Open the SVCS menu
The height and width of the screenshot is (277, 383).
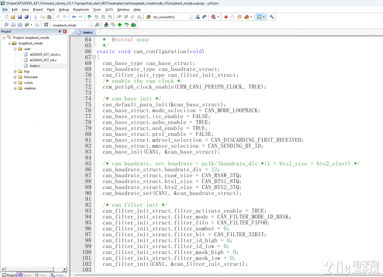[x=109, y=10]
